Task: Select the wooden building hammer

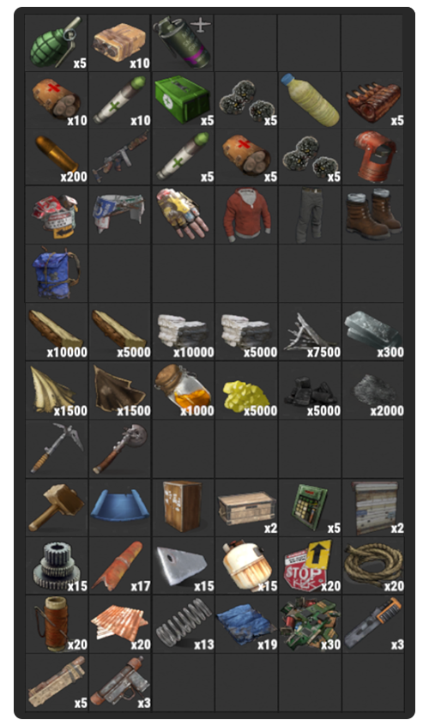Action: (x=56, y=507)
